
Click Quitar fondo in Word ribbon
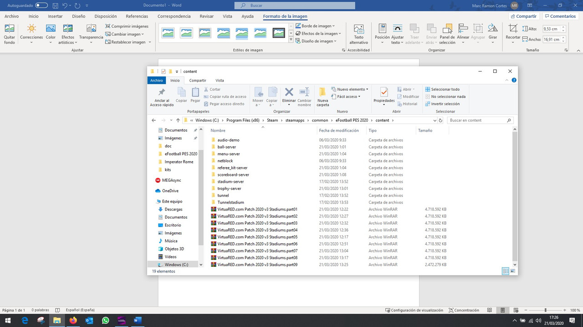(x=9, y=34)
